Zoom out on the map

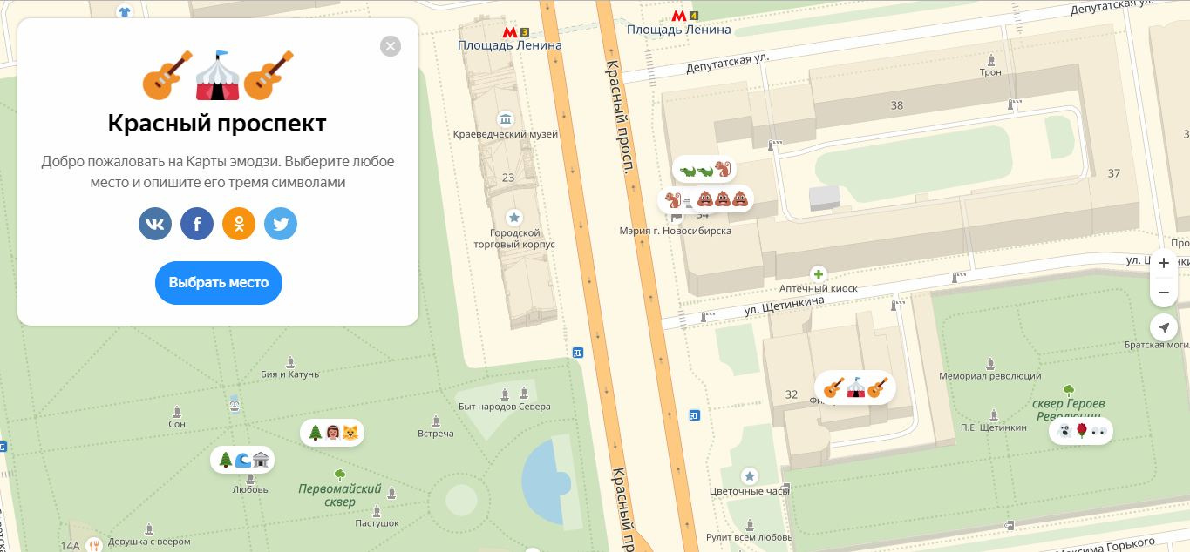click(x=1164, y=293)
